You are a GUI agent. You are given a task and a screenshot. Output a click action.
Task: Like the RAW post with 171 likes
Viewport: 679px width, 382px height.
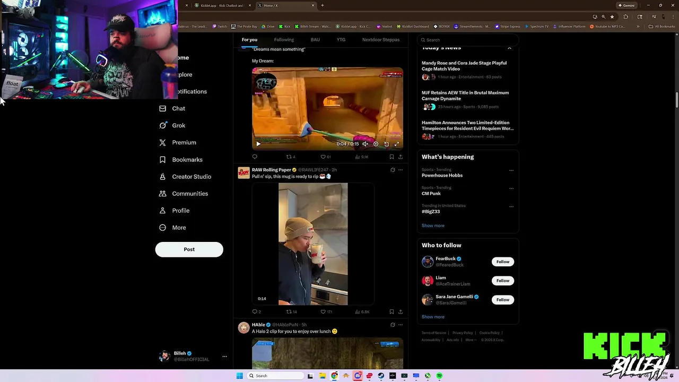(x=326, y=311)
